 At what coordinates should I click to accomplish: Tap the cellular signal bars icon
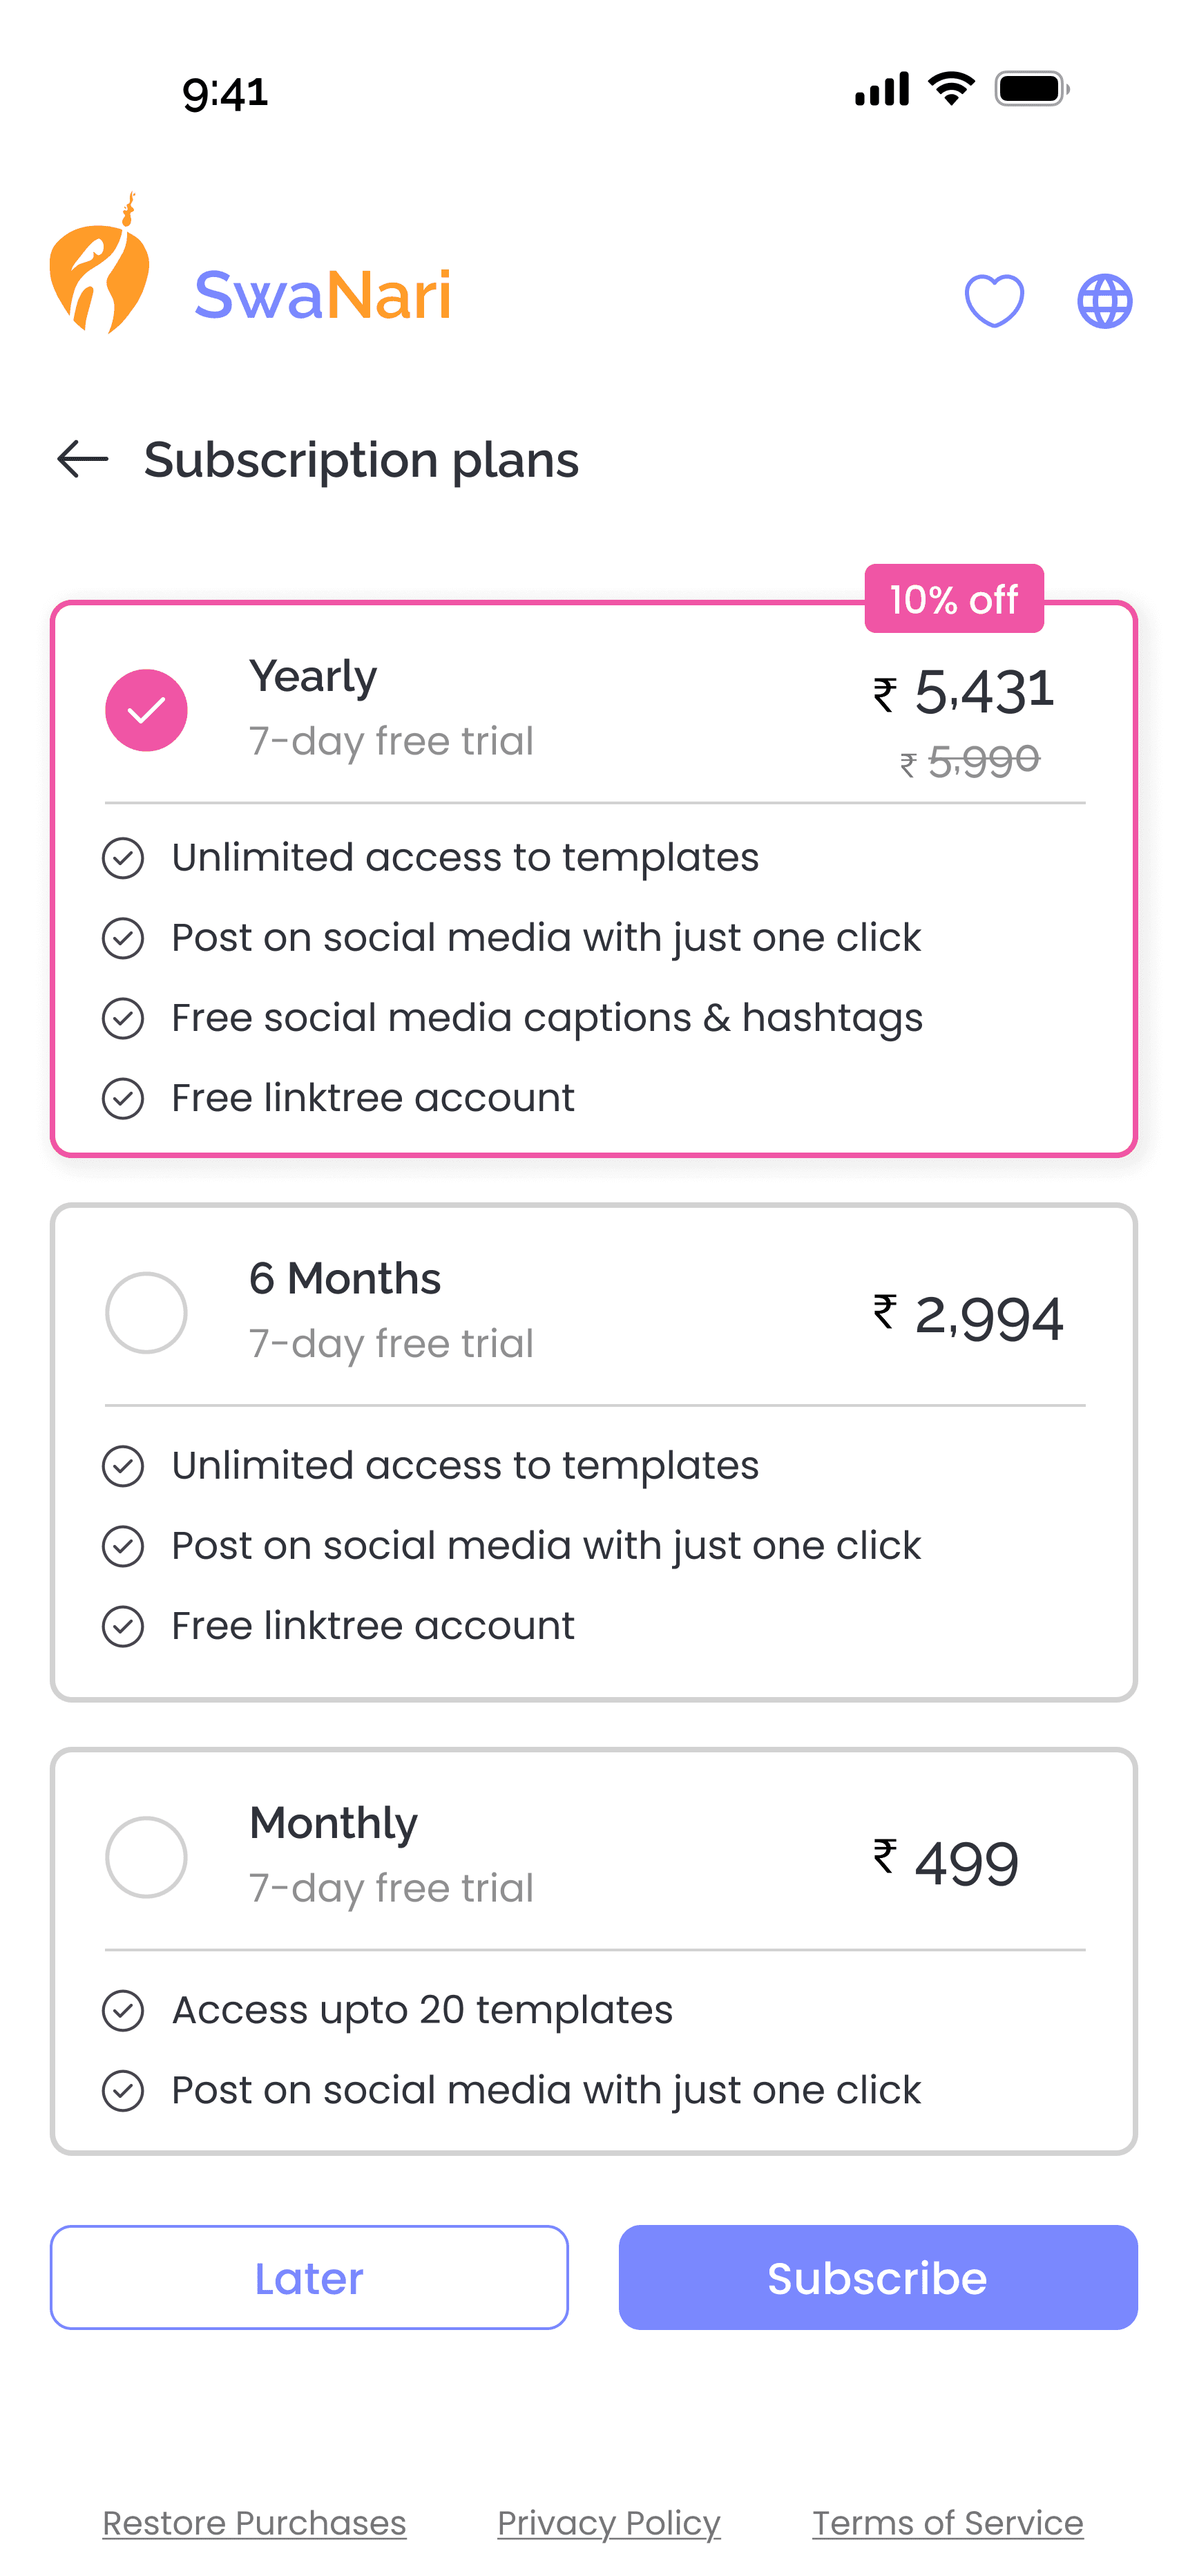coord(882,89)
